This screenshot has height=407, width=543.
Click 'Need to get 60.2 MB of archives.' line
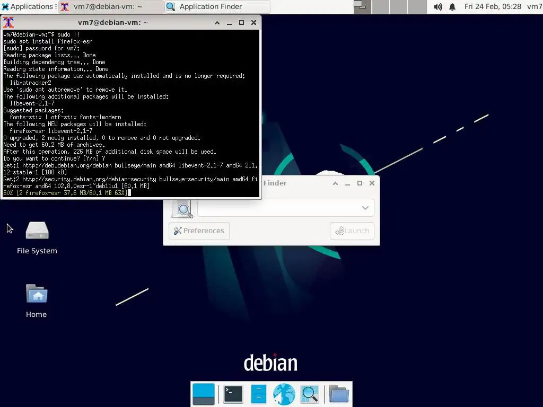tap(54, 145)
